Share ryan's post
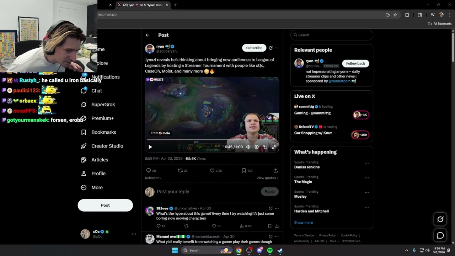Screen dimensions: 455x256 point(275,171)
